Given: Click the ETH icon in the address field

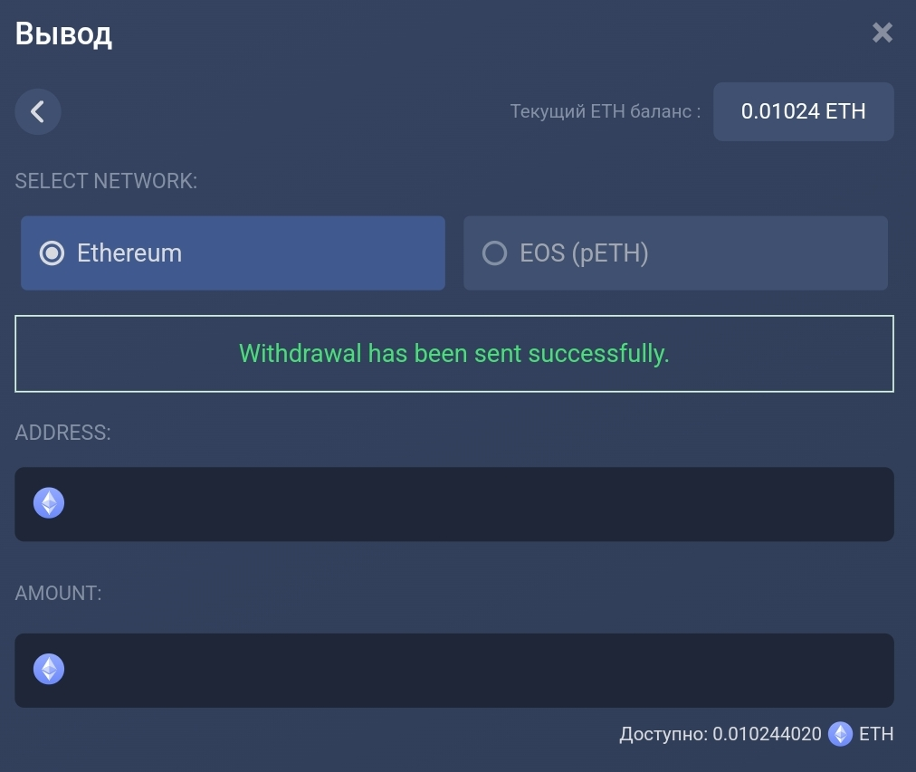Looking at the screenshot, I should coord(49,503).
